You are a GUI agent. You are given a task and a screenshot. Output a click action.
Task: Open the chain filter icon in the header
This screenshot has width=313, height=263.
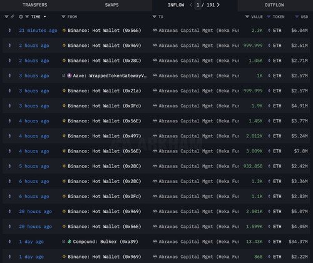coord(6,17)
